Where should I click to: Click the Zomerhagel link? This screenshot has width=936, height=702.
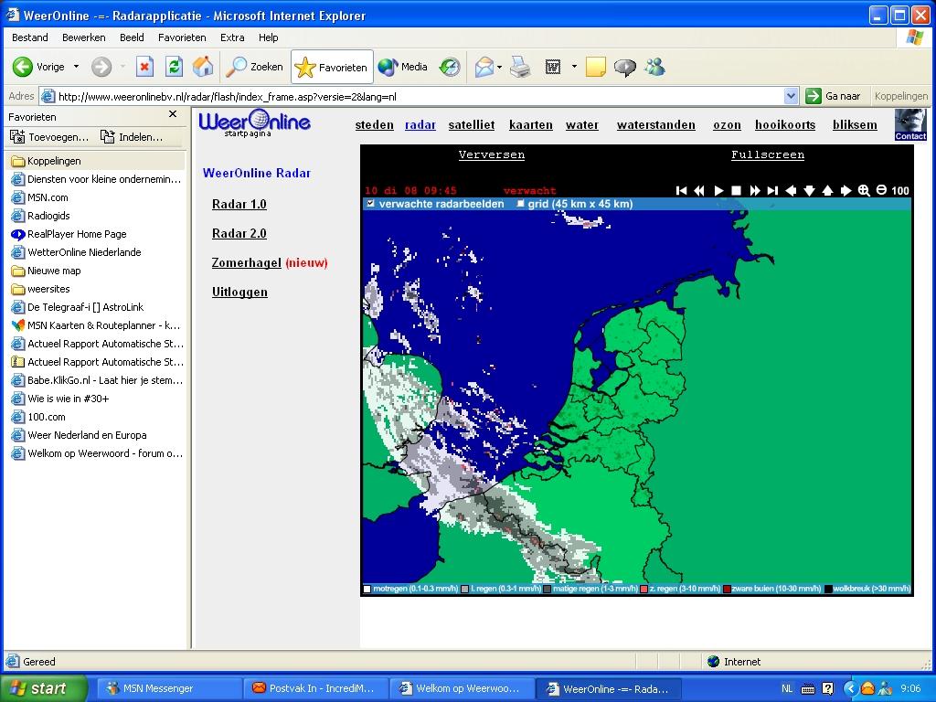click(246, 262)
